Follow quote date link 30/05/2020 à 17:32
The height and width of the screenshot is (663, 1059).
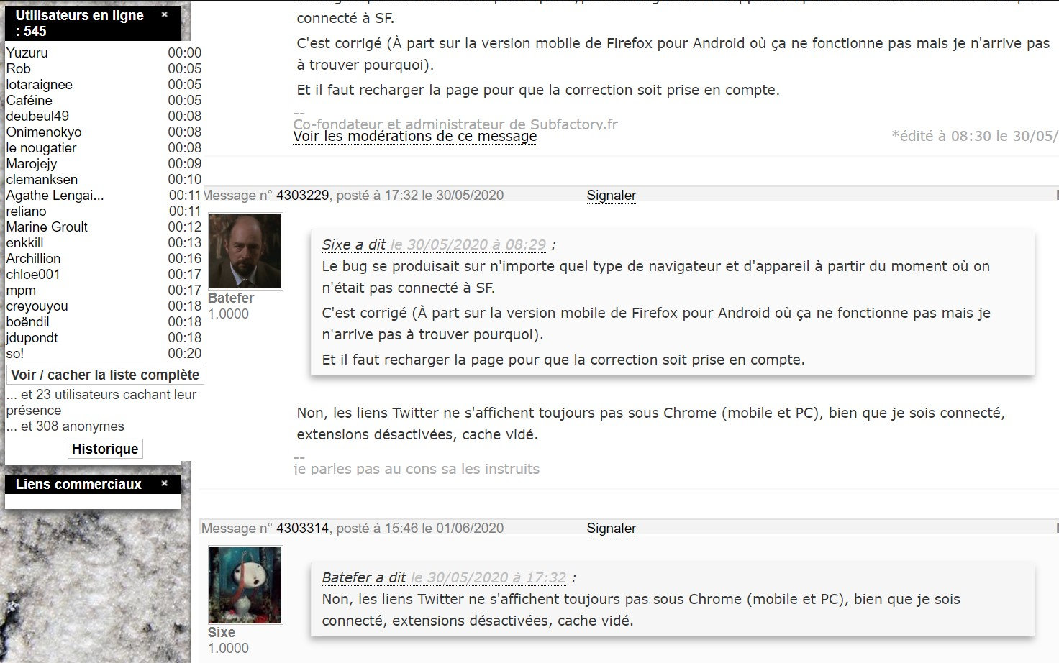click(488, 577)
